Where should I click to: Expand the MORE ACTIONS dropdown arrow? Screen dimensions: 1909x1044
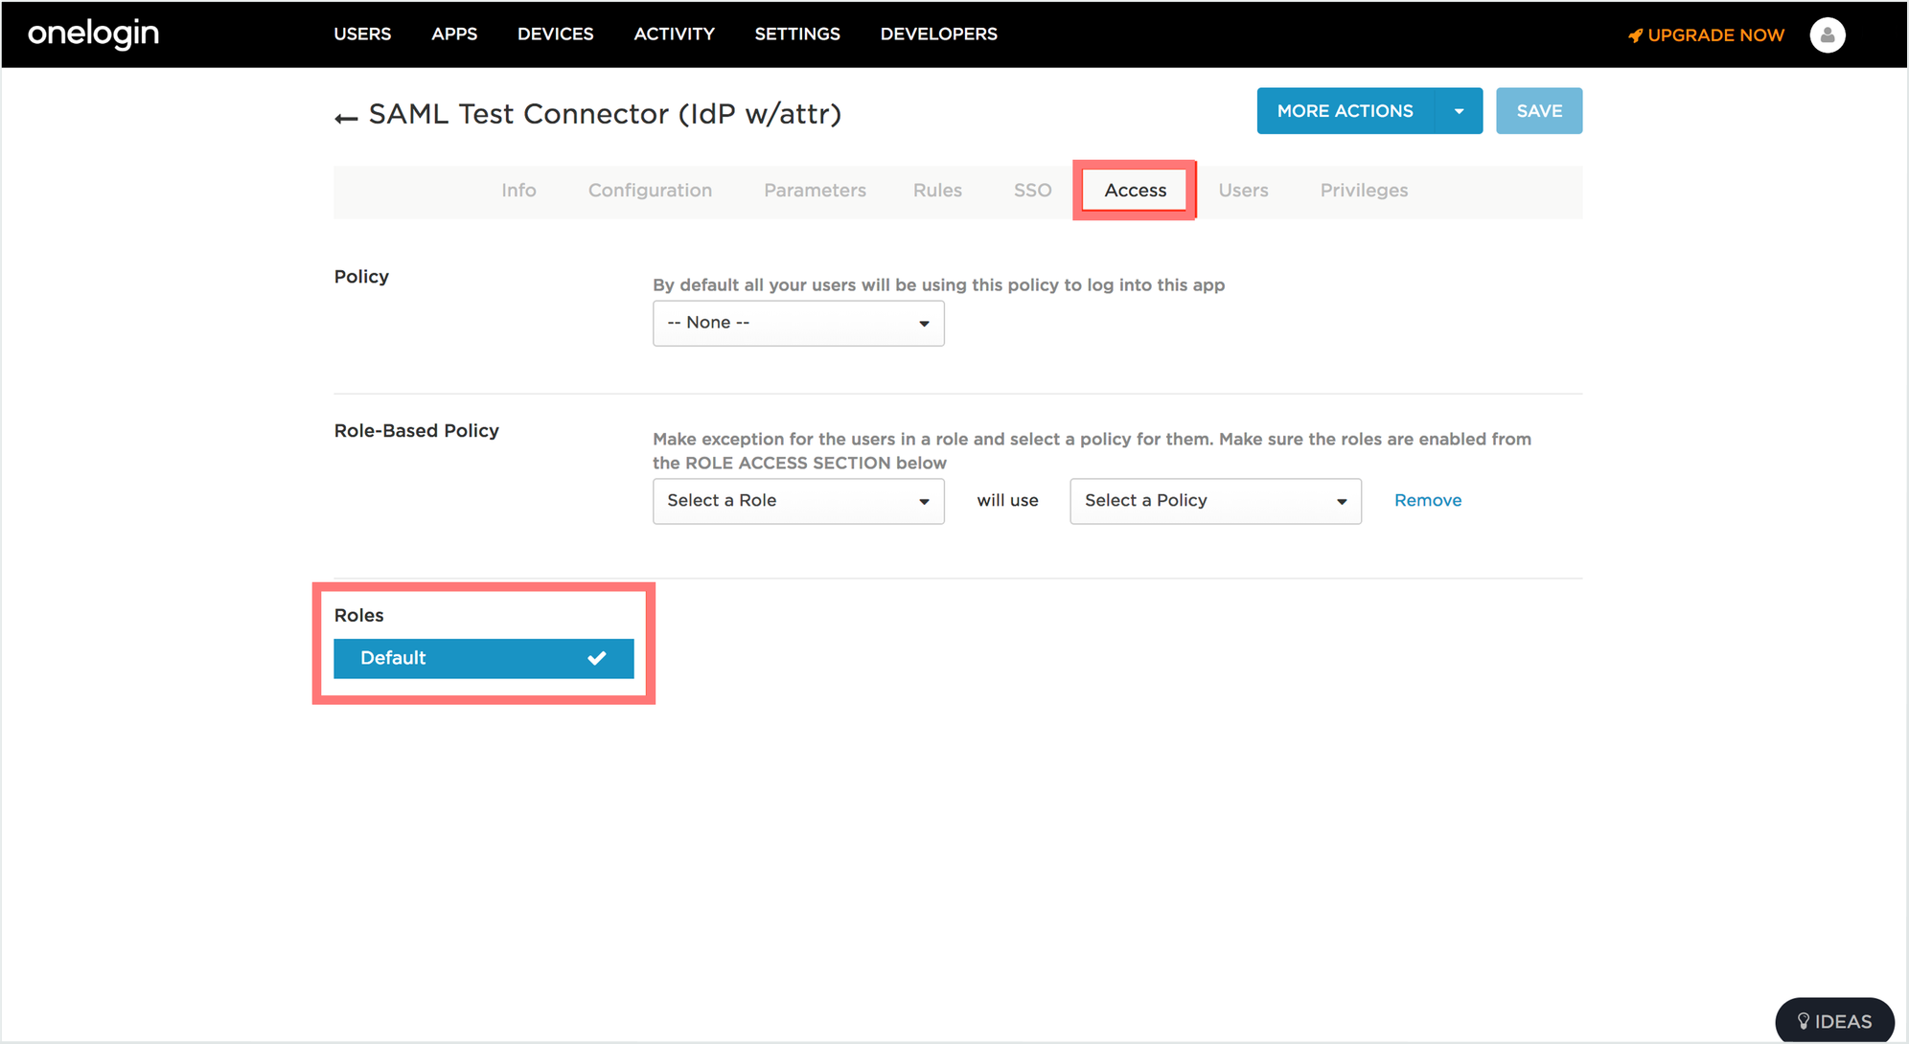[x=1459, y=111]
